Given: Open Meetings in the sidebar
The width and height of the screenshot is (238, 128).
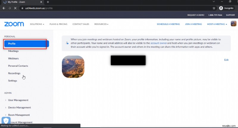Looking at the screenshot, I should (x=13, y=51).
